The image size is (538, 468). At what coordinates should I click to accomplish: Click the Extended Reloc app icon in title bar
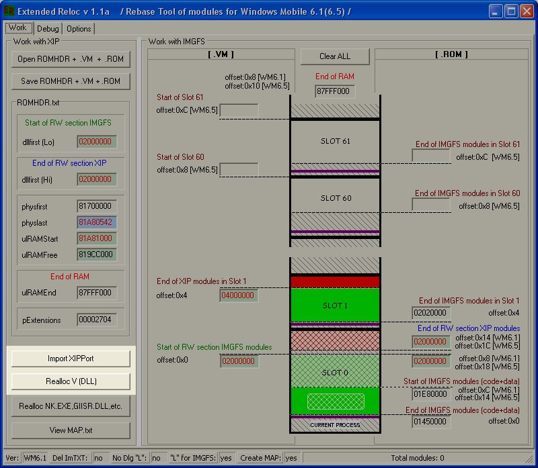[x=9, y=11]
